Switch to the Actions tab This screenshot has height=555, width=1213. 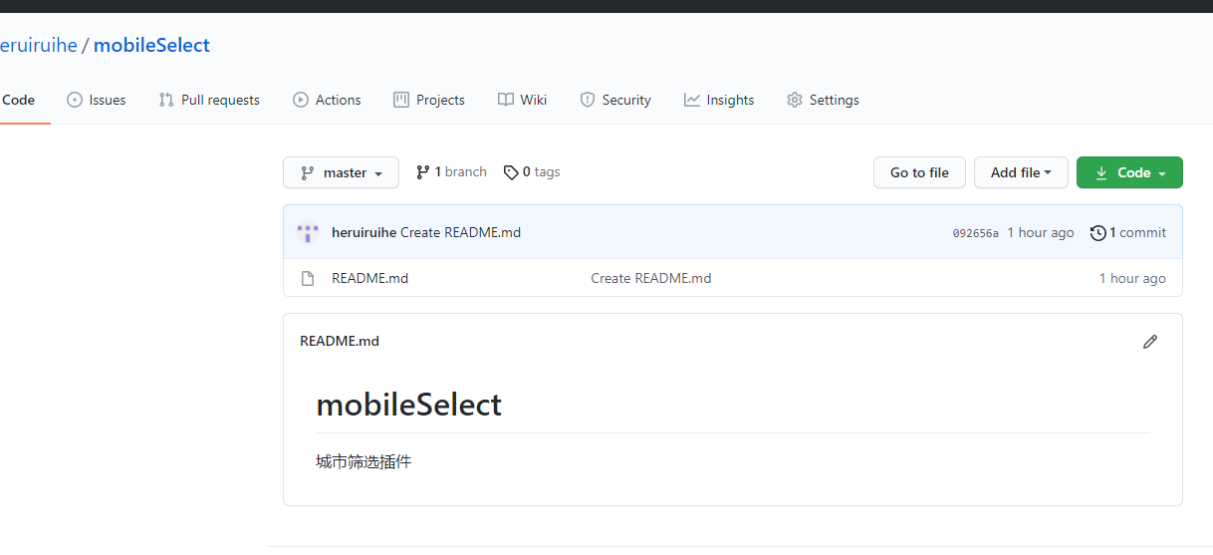pyautogui.click(x=327, y=100)
